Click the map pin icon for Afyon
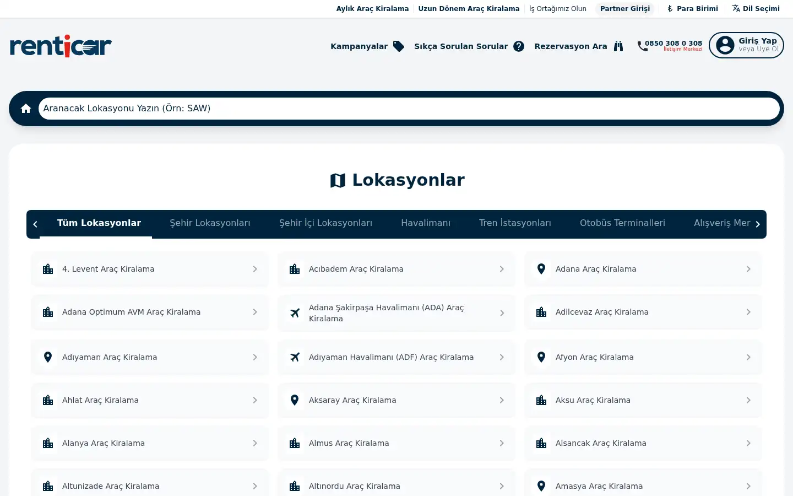 coord(541,357)
